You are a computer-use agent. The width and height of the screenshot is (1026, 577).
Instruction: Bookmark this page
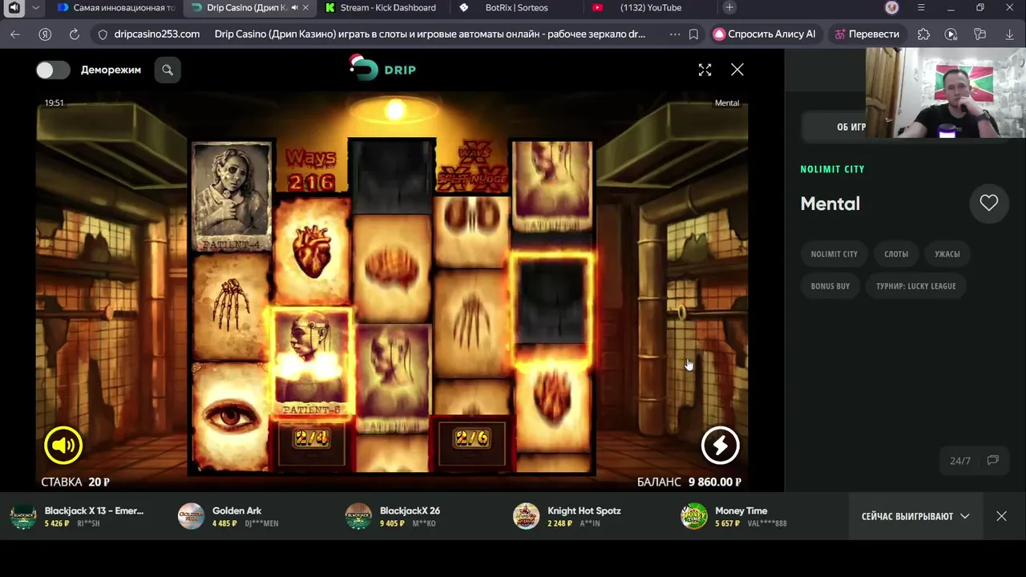point(693,34)
